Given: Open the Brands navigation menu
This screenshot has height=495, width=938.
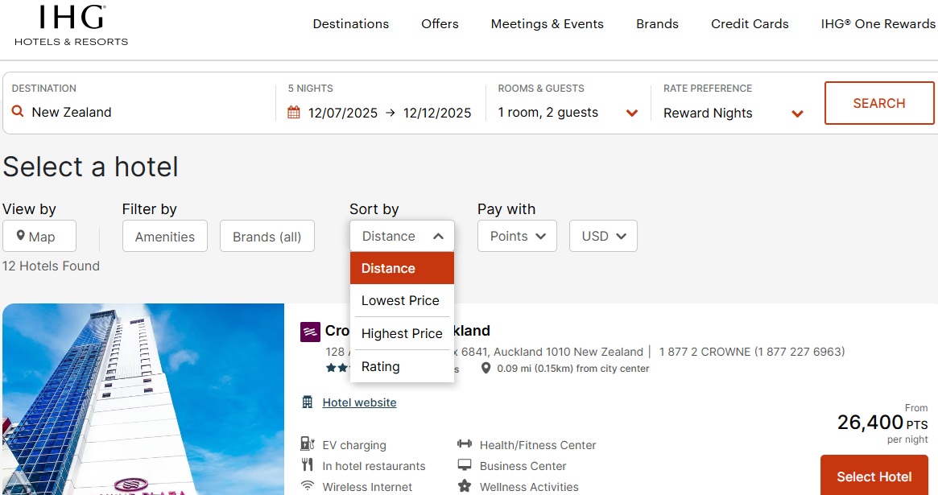Looking at the screenshot, I should pyautogui.click(x=658, y=24).
